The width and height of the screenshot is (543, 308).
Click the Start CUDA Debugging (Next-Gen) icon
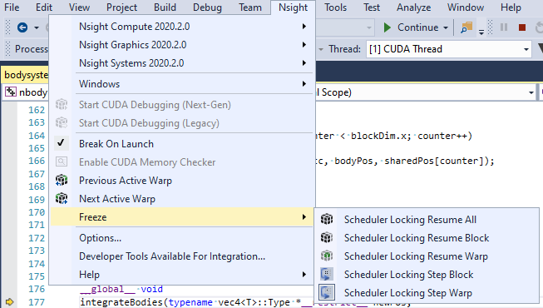tap(62, 104)
